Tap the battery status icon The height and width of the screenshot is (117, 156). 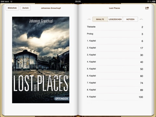tap(154, 2)
